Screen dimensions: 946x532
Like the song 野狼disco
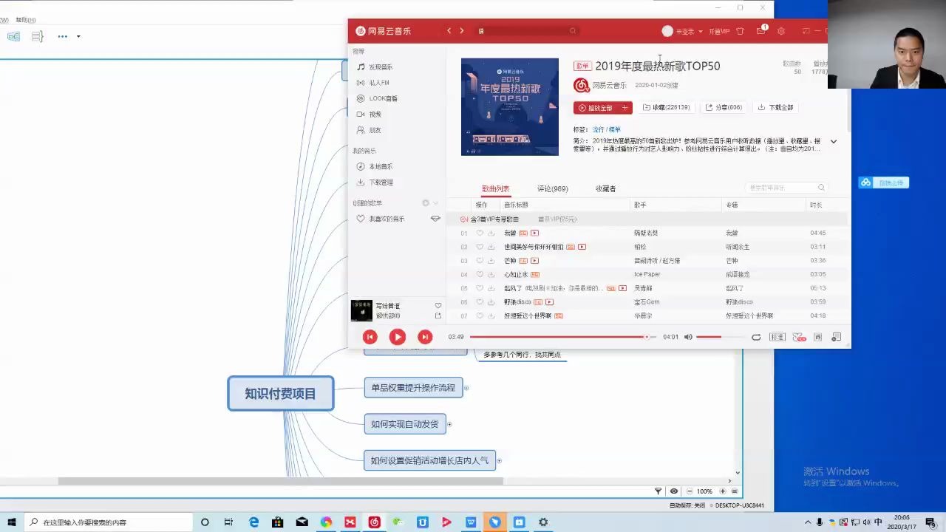tap(480, 302)
